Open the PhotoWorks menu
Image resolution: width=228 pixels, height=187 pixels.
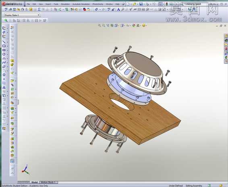(x=98, y=4)
